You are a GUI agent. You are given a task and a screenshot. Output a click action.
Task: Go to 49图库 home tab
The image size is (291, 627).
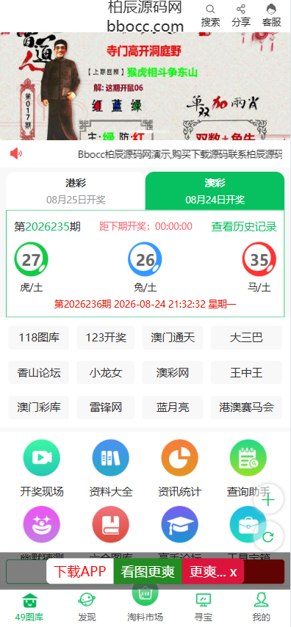coord(29,606)
